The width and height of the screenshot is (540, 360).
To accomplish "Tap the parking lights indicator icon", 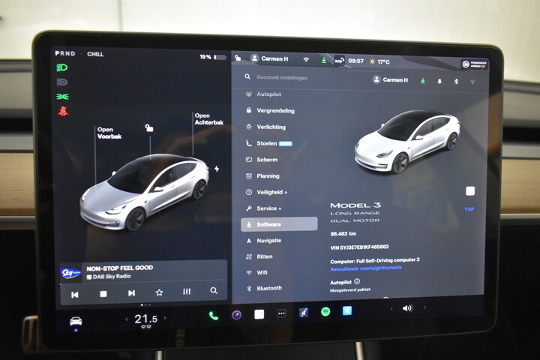I will click(62, 97).
